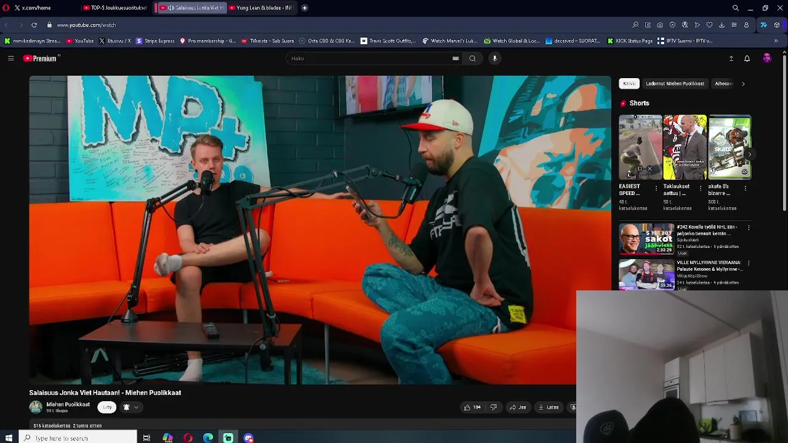Open YouTube create/upload icon
This screenshot has height=443, width=788.
point(731,58)
